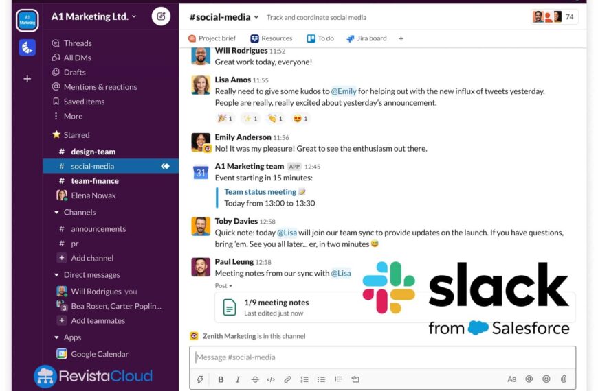
Task: Open the A1 Marketing workspace icon
Action: pos(27,20)
